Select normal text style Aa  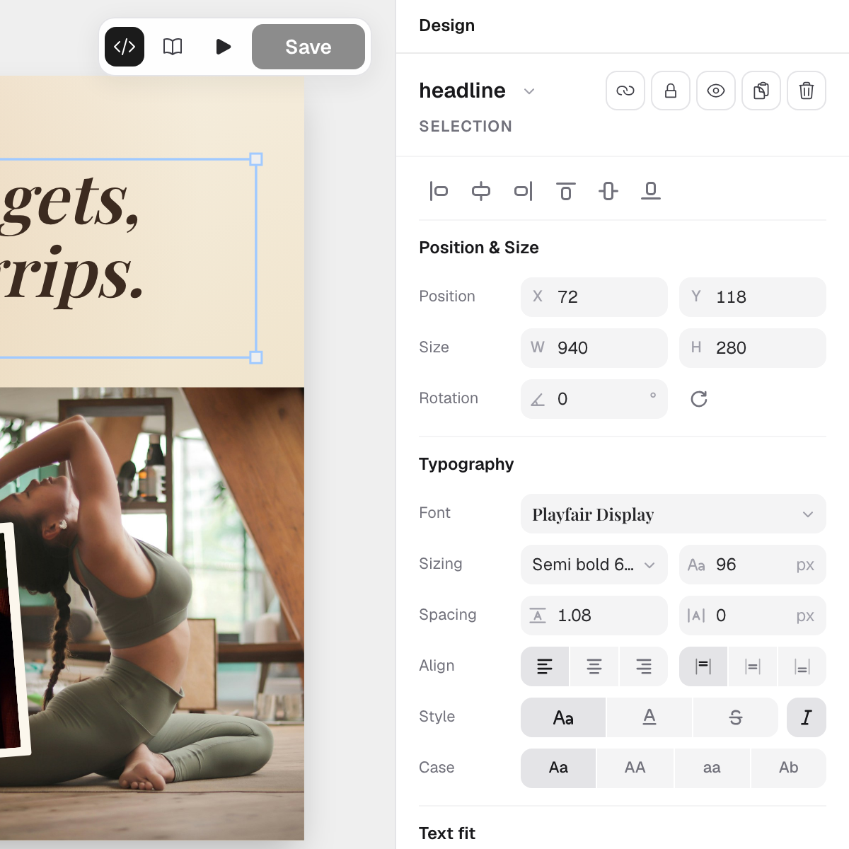click(x=563, y=717)
